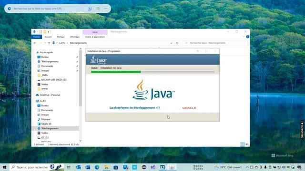Click the Properties icon in the Quick Access Toolbar
The height and width of the screenshot is (171, 305).
coord(41,32)
